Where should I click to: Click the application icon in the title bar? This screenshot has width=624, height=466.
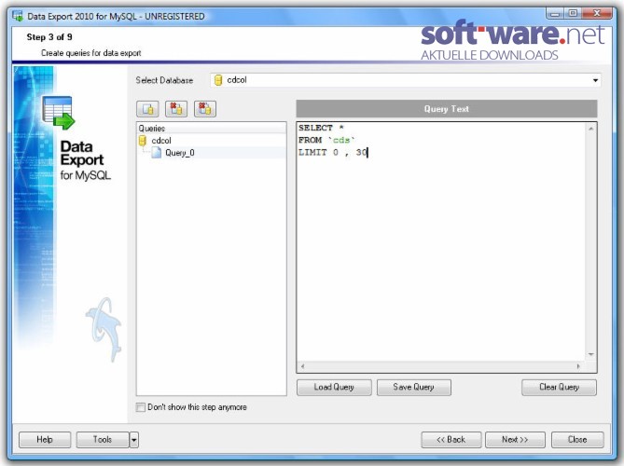tap(18, 16)
